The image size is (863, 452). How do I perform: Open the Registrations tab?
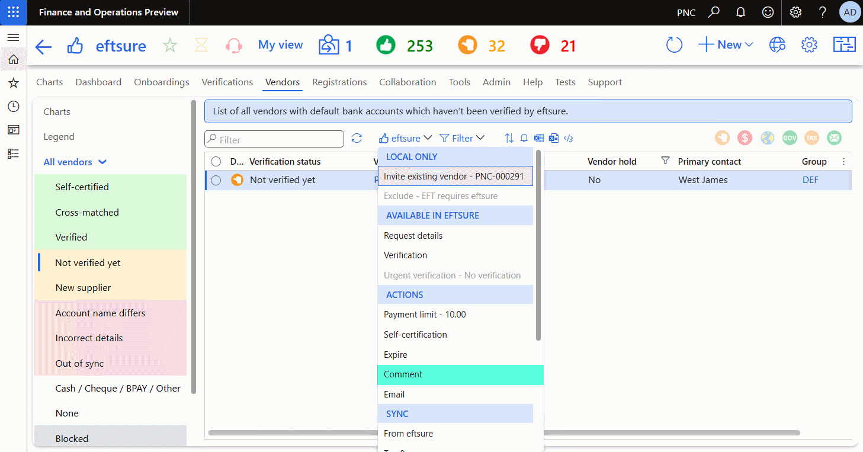coord(339,82)
